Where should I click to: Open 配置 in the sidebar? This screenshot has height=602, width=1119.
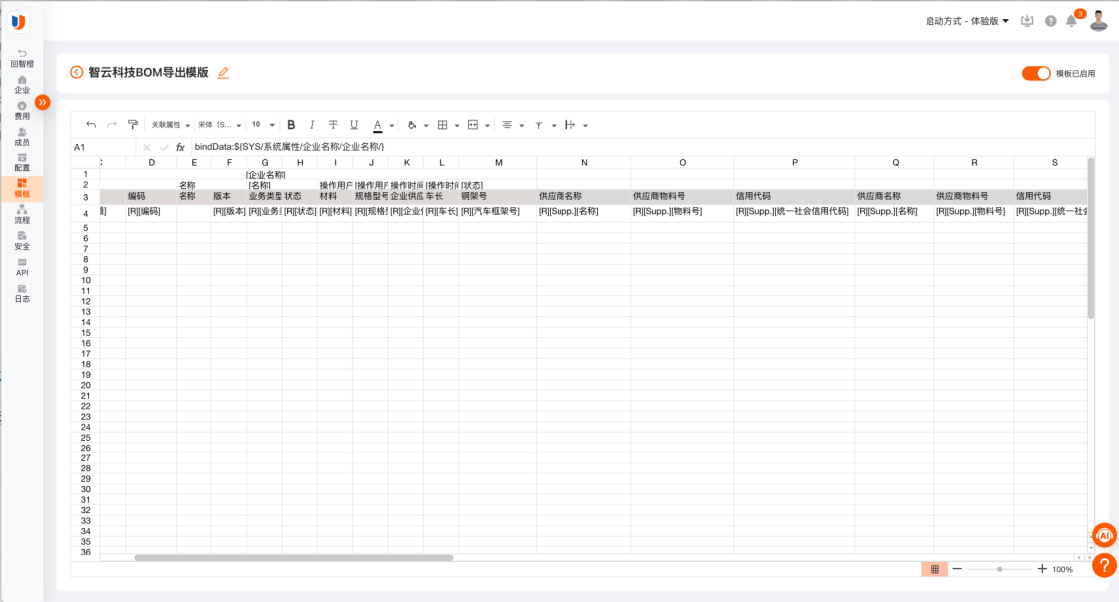pos(22,162)
